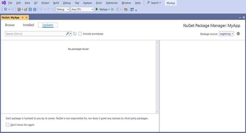Click the New Project toolbar icon
This screenshot has width=246, height=133.
[x=19, y=9]
